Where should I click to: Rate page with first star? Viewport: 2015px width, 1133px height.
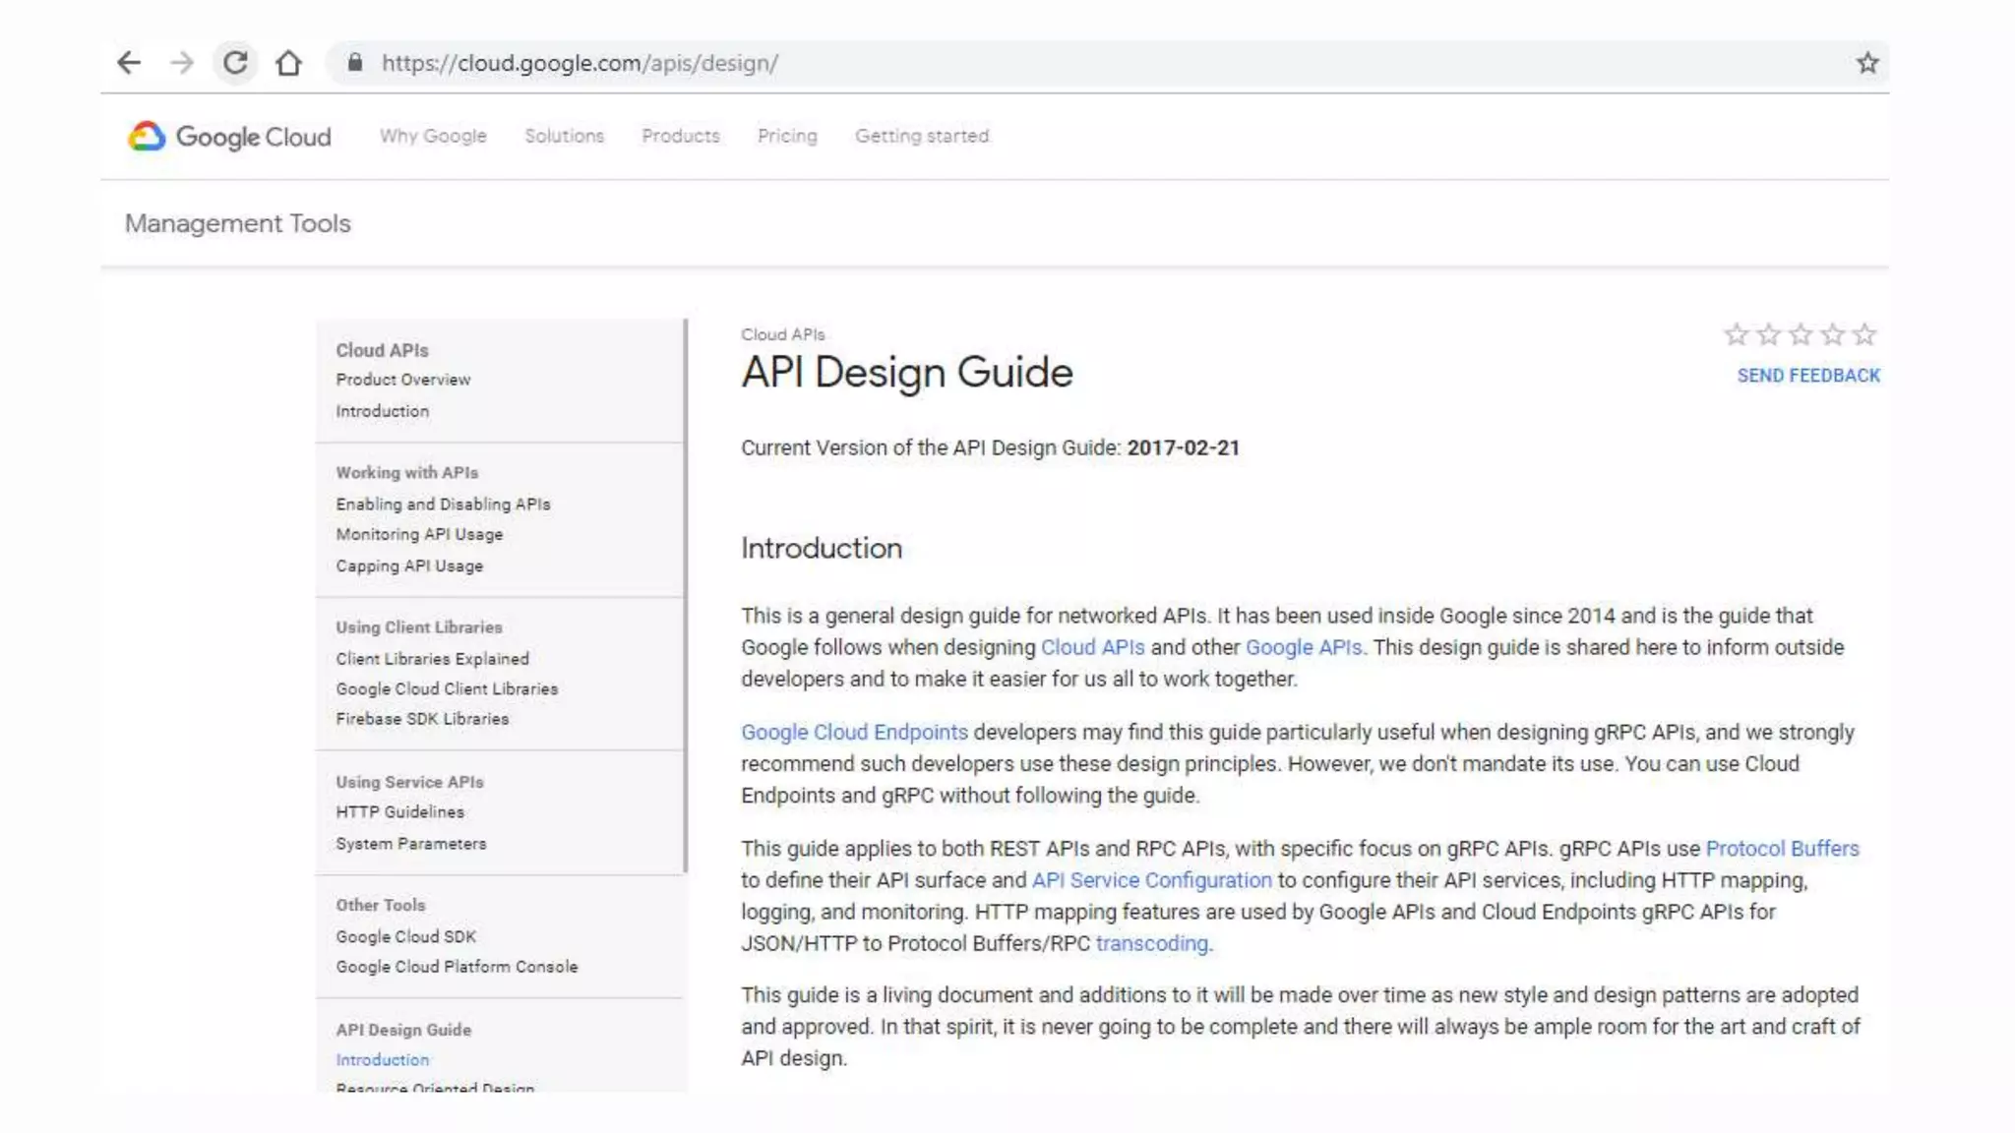(x=1736, y=335)
